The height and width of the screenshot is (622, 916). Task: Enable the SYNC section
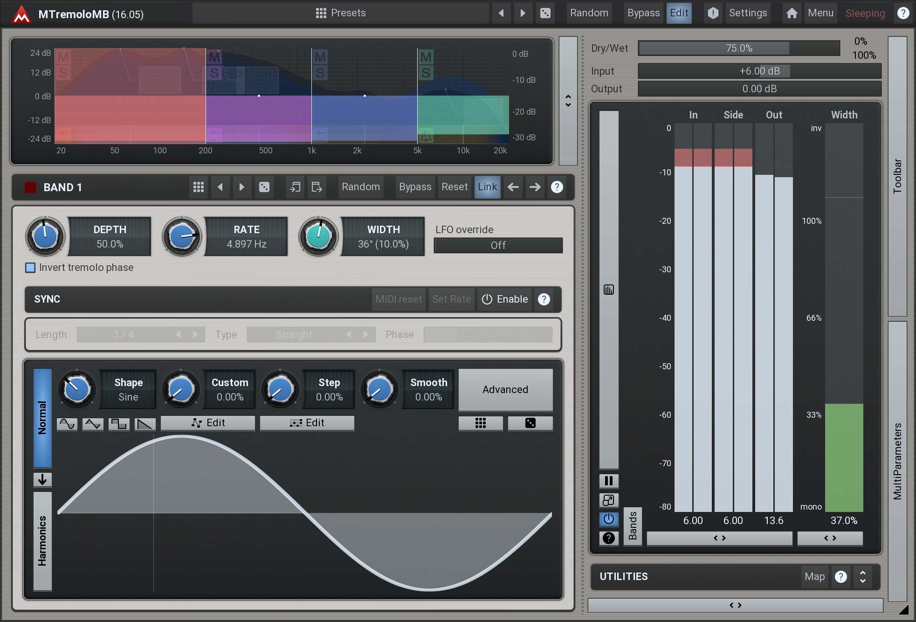[x=505, y=299]
